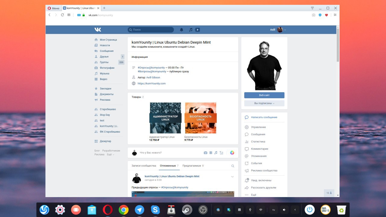Click the volume tray icon

(x=284, y=210)
